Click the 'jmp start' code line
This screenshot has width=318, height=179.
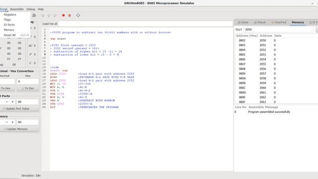[x=58, y=39]
